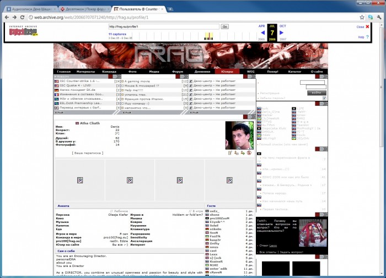This screenshot has width=386, height=278.
Task: Open guest Drifty's profile
Action: [x=215, y=243]
